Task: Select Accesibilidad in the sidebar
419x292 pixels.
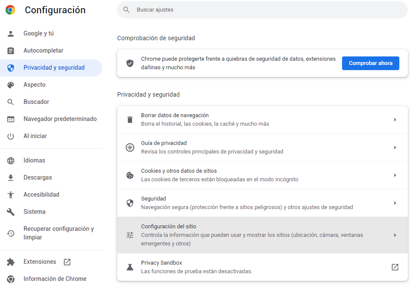Action: [x=51, y=195]
